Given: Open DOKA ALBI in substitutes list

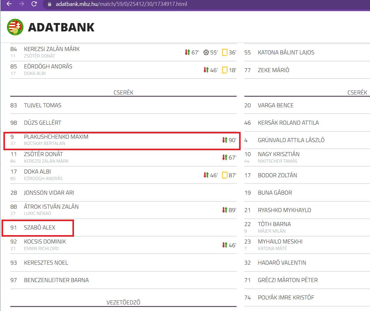Looking at the screenshot, I should tap(37, 172).
